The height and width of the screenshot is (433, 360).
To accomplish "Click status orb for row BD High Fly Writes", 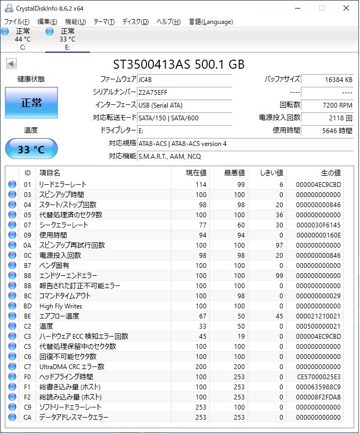I will tap(12, 306).
